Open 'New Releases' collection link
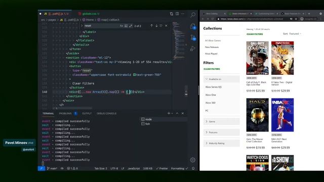The image size is (324, 182). coord(212,47)
